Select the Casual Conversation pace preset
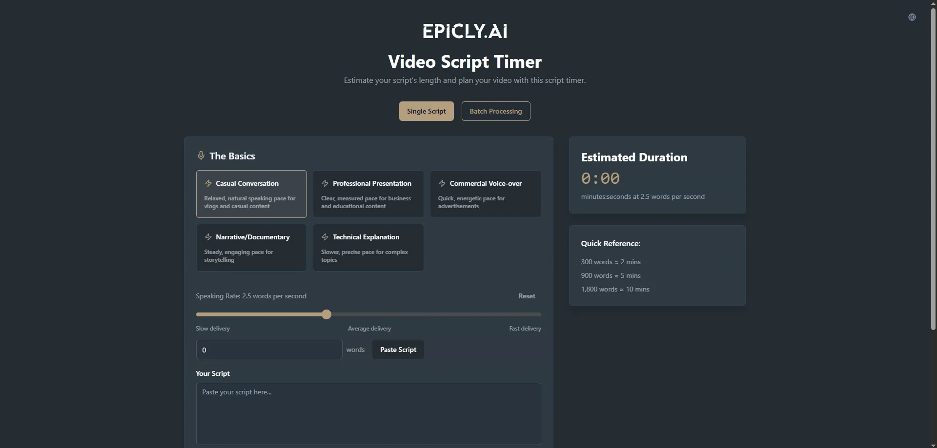Screen dimensions: 937x448 [251, 194]
